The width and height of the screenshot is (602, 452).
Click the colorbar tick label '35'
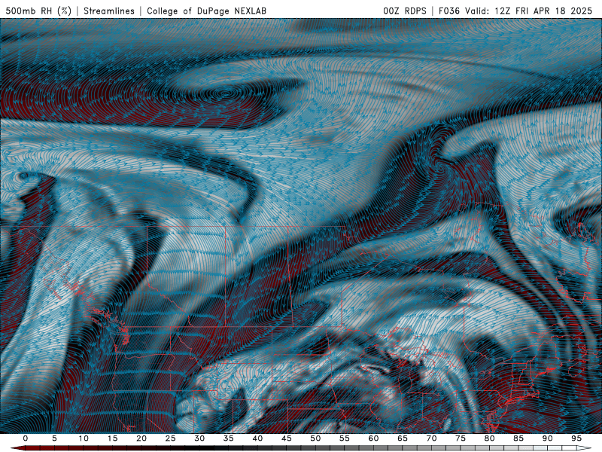pyautogui.click(x=229, y=438)
